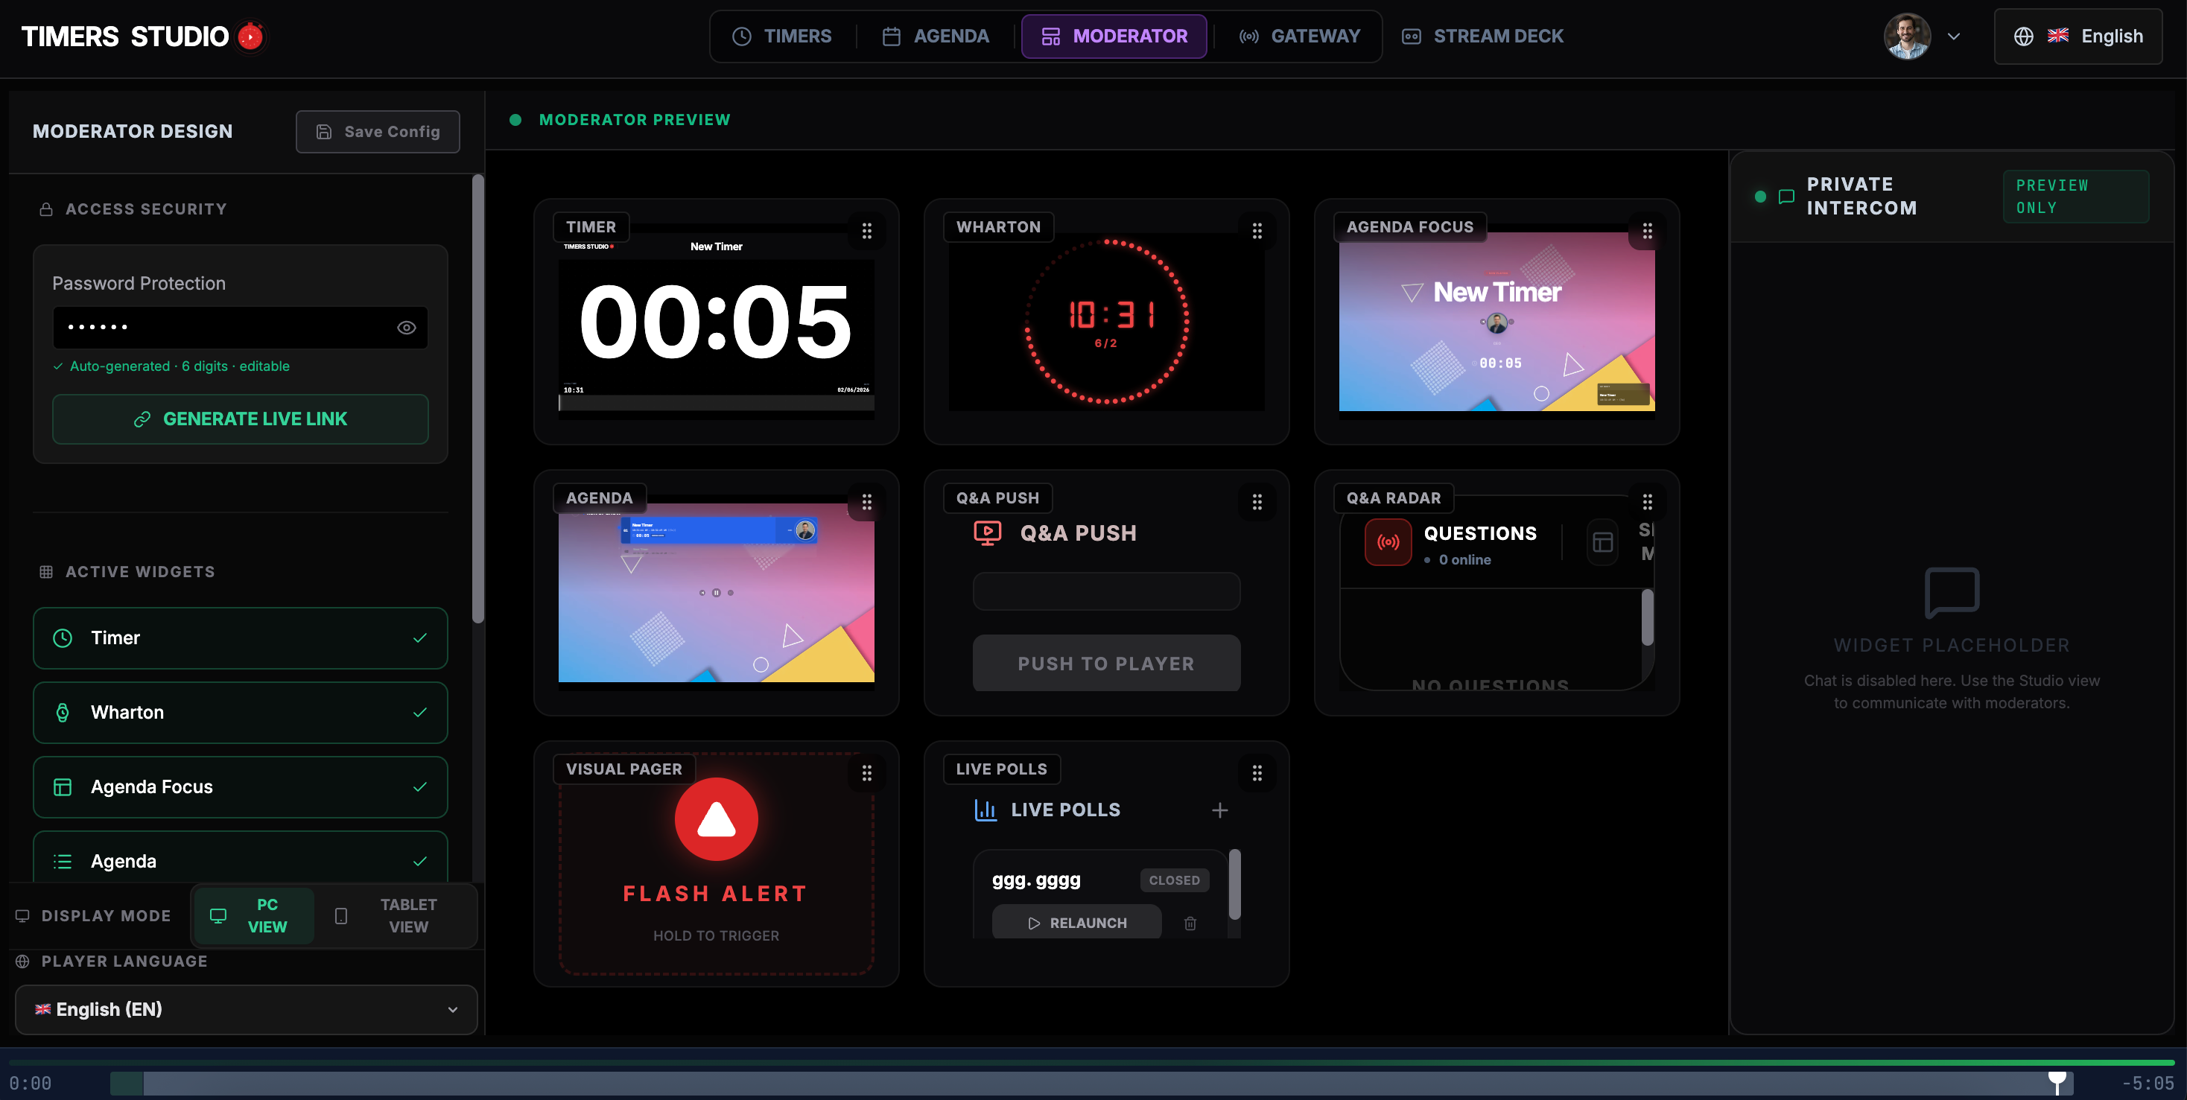Open Timer widget drag handle menu
The height and width of the screenshot is (1100, 2187).
(x=867, y=231)
